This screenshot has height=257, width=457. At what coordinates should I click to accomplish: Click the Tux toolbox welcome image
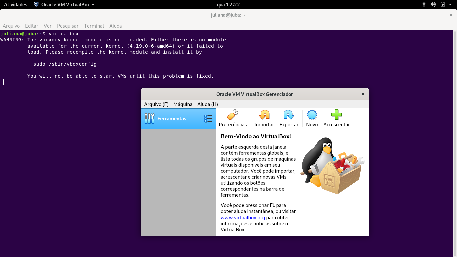pos(332,166)
